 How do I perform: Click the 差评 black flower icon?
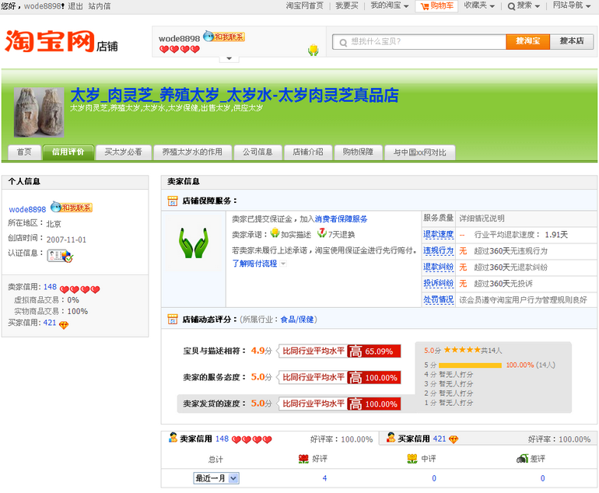[x=522, y=459]
